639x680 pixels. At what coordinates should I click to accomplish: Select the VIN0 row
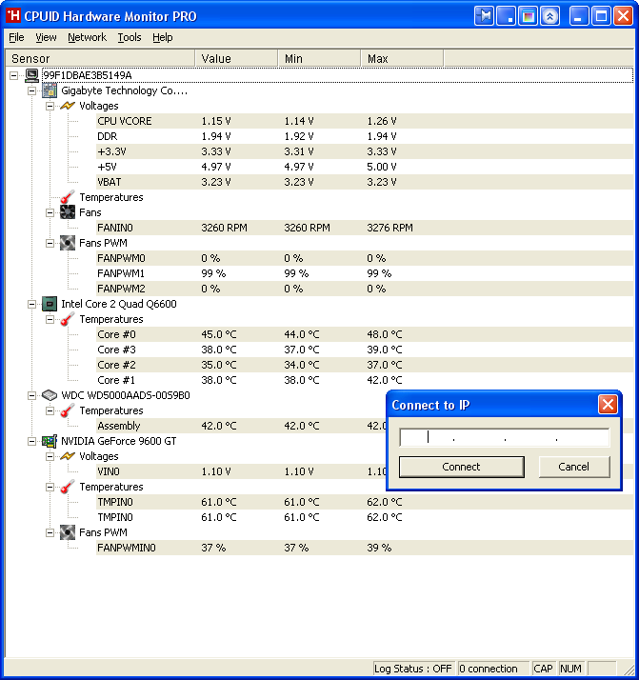click(x=241, y=471)
